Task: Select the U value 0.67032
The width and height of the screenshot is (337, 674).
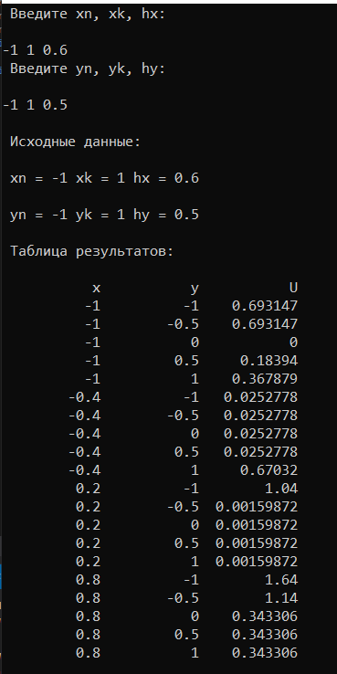Action: pyautogui.click(x=269, y=470)
